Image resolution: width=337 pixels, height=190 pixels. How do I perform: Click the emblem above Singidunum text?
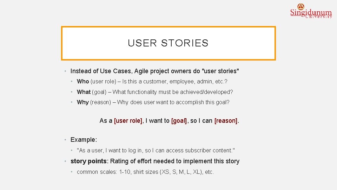[x=300, y=6]
